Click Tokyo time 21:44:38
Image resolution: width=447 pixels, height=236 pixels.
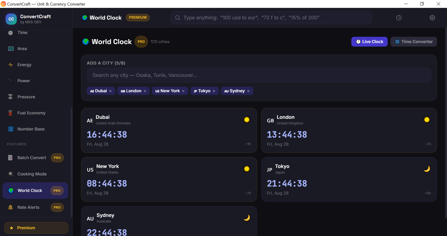point(287,183)
